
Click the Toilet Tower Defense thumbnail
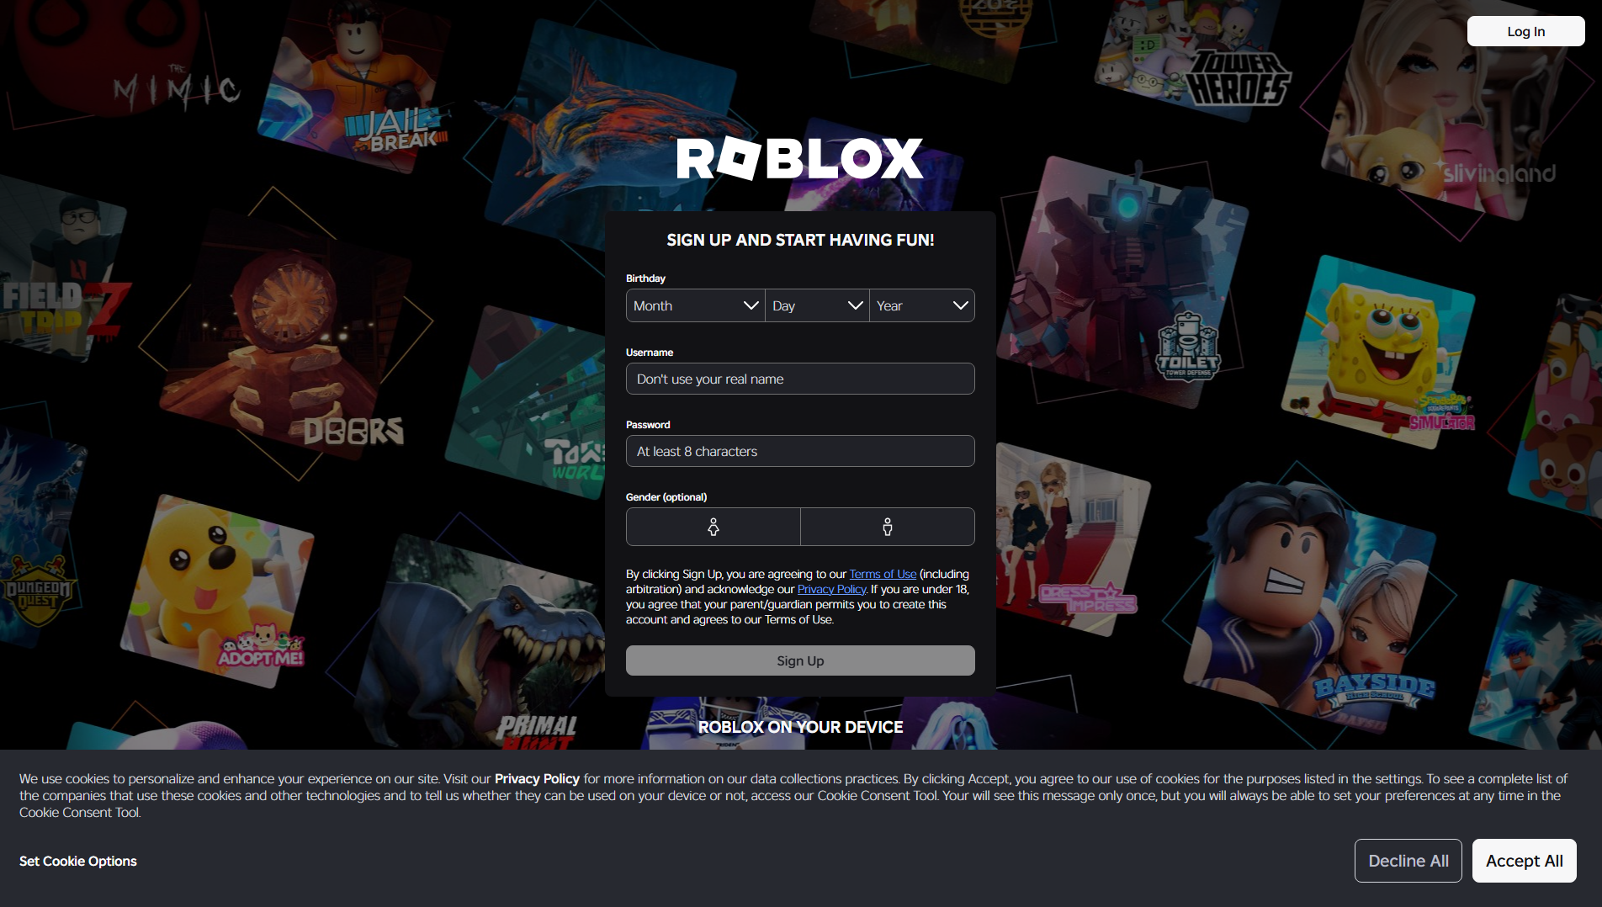1123,282
